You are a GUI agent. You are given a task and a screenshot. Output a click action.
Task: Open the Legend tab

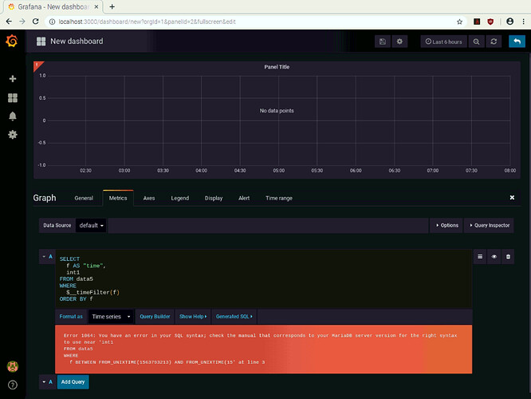point(180,198)
